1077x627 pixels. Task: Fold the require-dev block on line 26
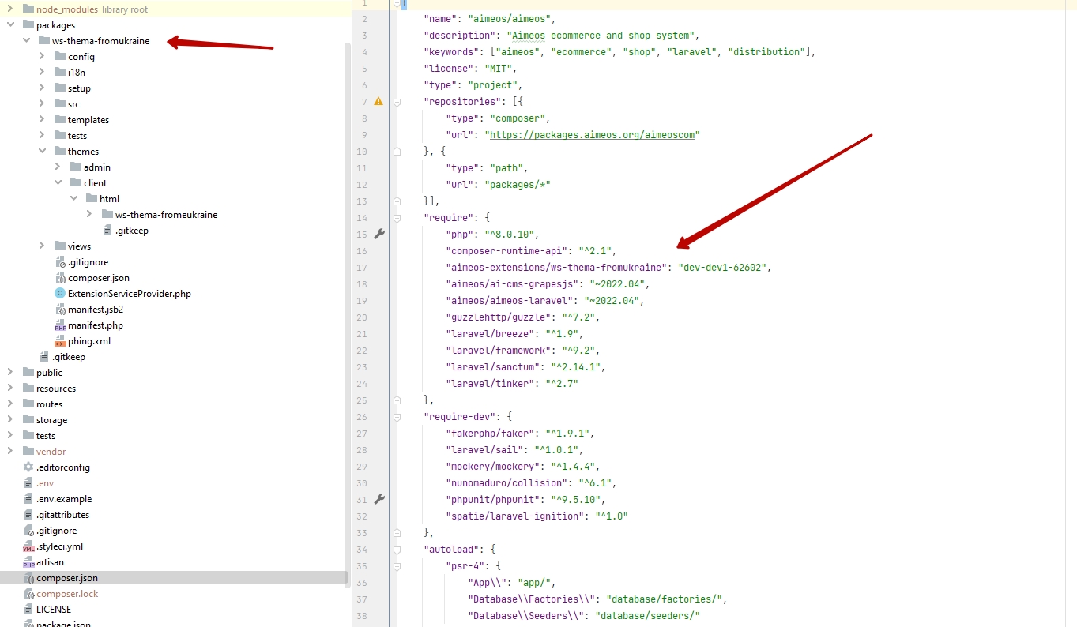(x=397, y=416)
